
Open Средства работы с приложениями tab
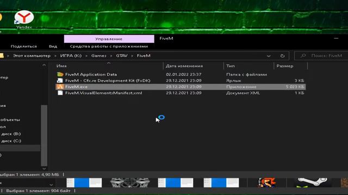[109, 46]
